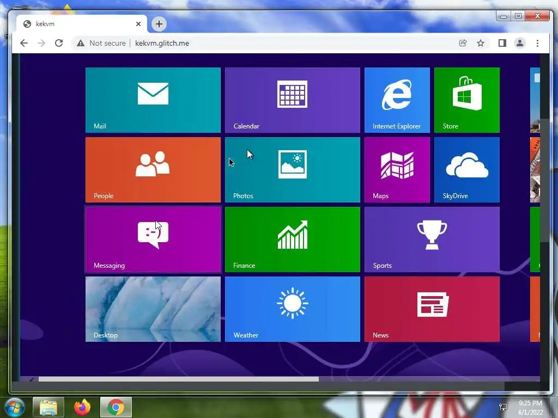The height and width of the screenshot is (418, 558).
Task: Click the horizontal scrollbar thumb
Action: (x=179, y=379)
